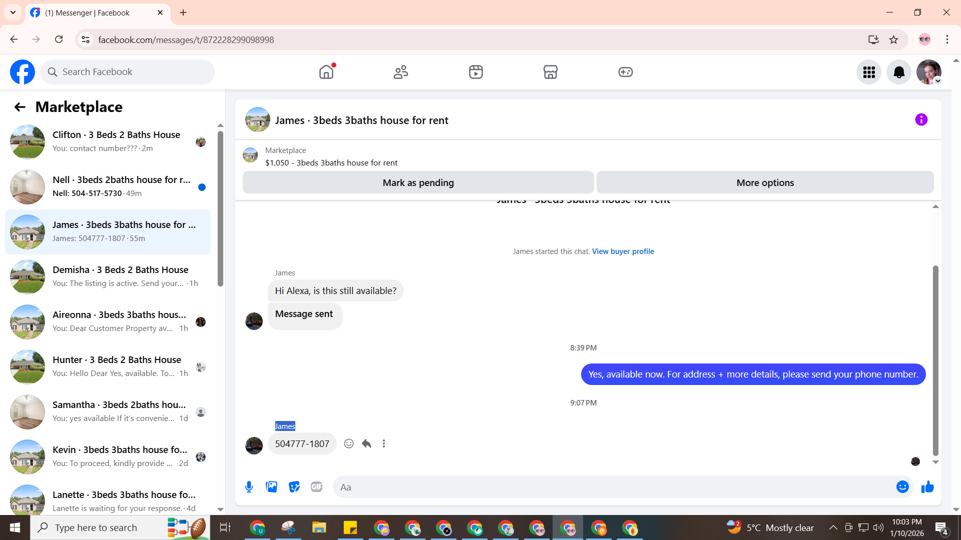Go to the Facebook Home tab

pos(326,72)
